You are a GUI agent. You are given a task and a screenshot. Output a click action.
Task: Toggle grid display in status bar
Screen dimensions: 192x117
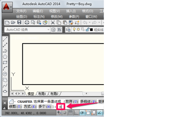(x=70, y=113)
